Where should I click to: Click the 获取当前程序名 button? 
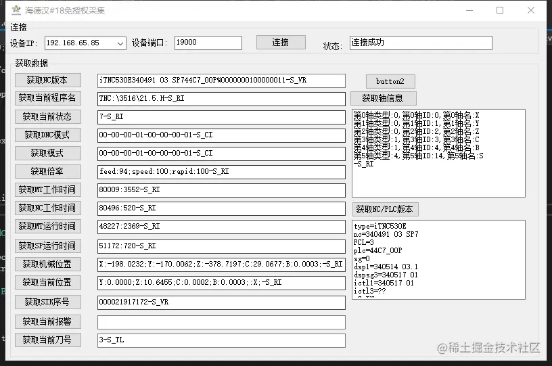(x=48, y=98)
